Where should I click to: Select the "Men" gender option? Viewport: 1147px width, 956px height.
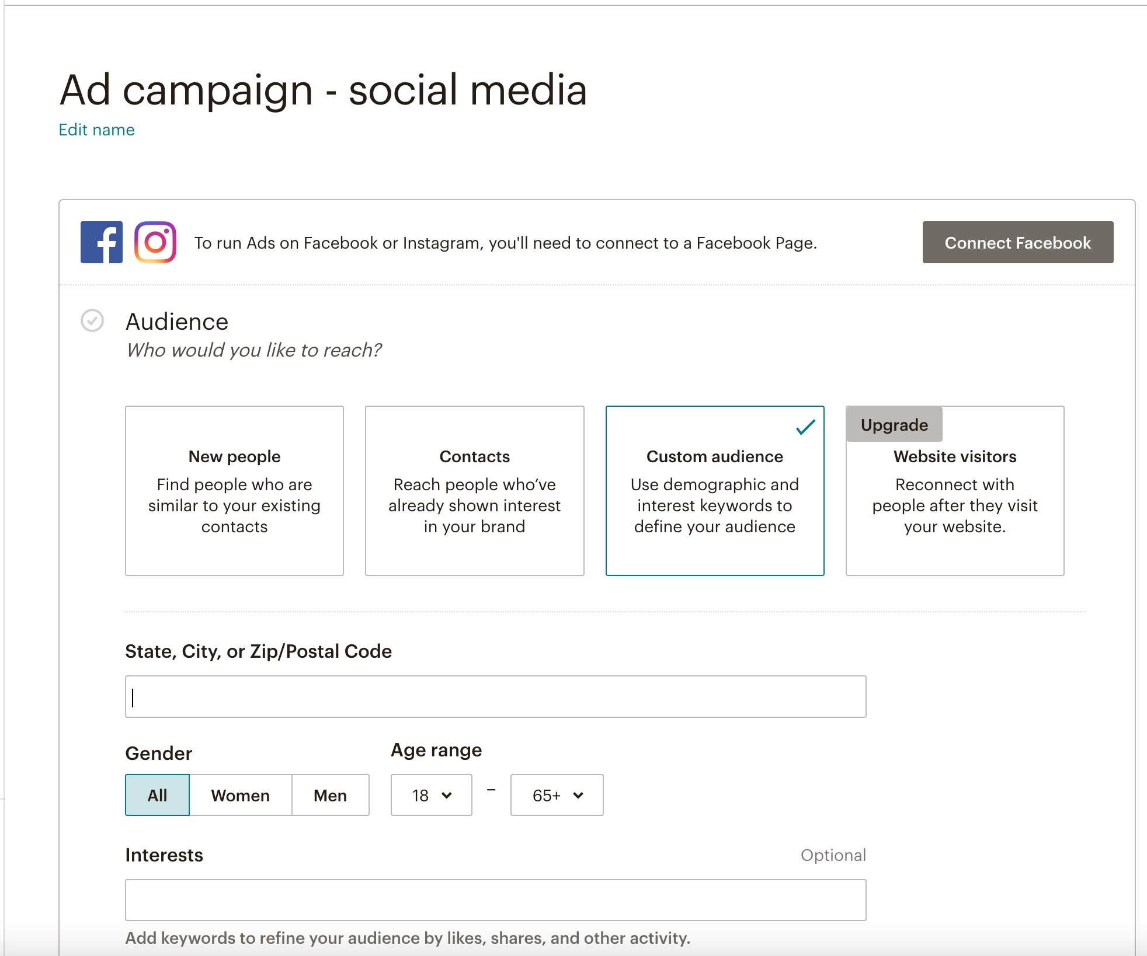tap(330, 795)
